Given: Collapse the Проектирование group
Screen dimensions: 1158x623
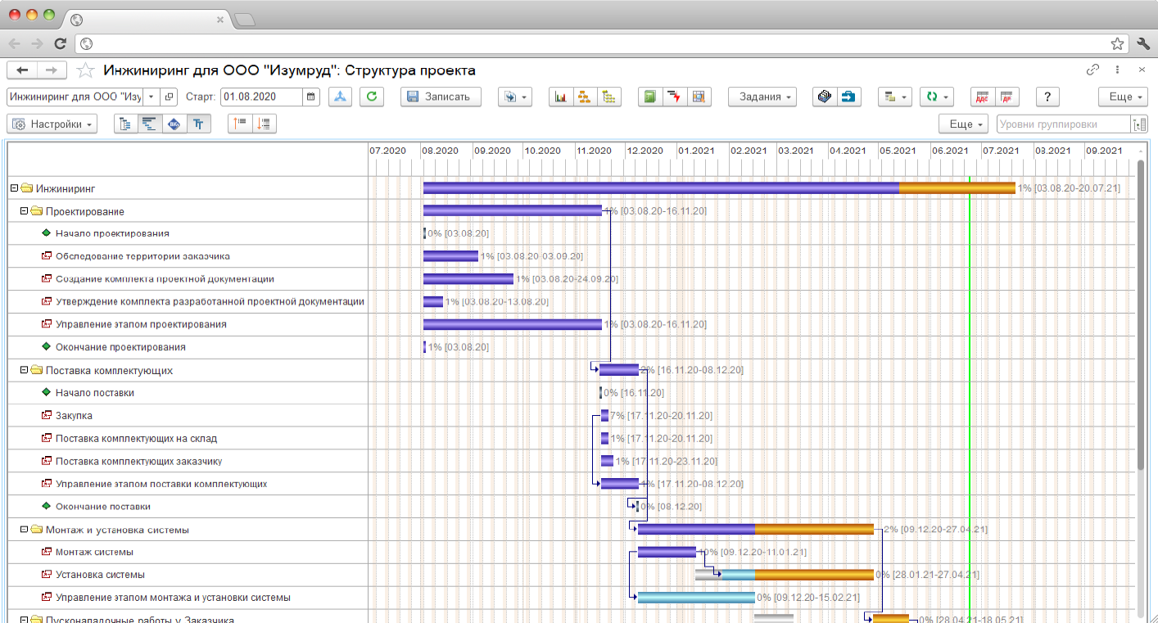Looking at the screenshot, I should coord(24,211).
